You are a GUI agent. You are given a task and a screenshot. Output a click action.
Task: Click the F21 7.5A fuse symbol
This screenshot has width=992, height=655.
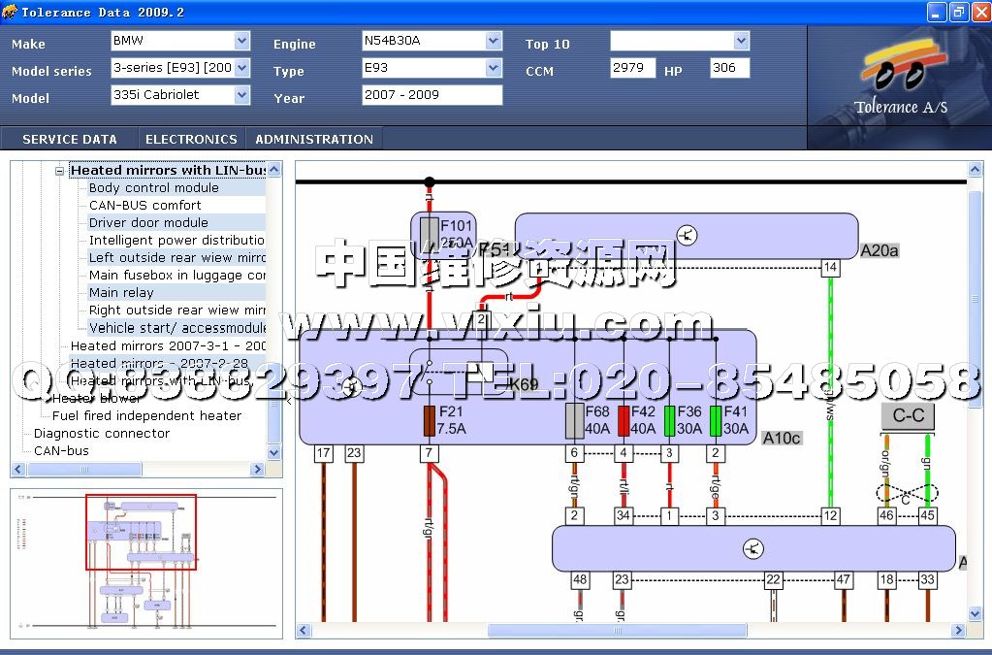click(x=430, y=421)
